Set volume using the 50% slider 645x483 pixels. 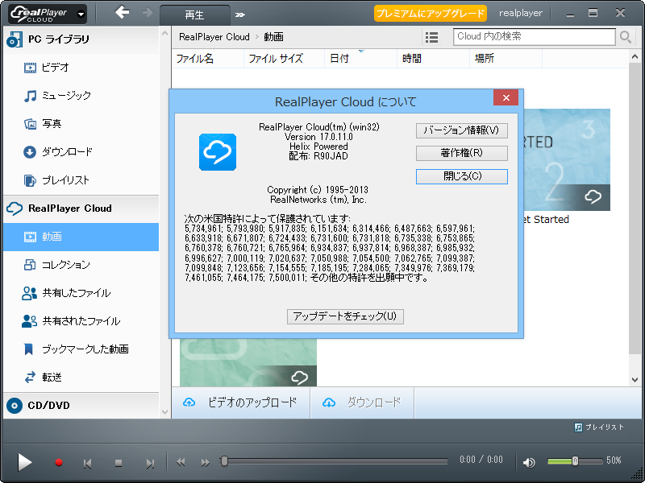[574, 461]
